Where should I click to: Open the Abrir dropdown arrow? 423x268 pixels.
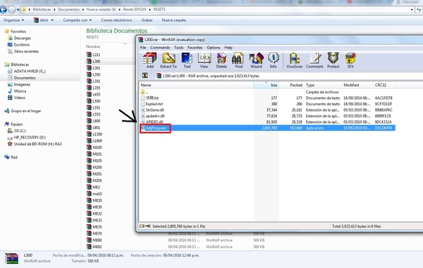click(x=52, y=21)
